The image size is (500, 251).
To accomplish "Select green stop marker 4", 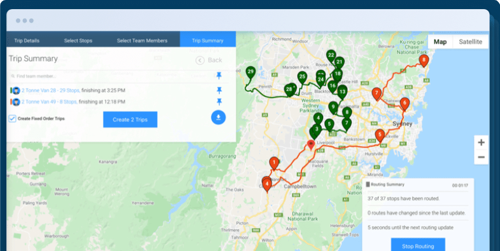I will [318, 119].
